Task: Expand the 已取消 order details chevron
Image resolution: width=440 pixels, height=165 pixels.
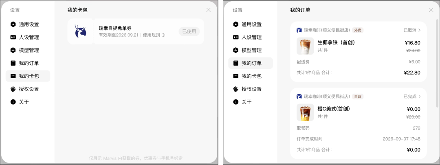Action: click(x=420, y=30)
